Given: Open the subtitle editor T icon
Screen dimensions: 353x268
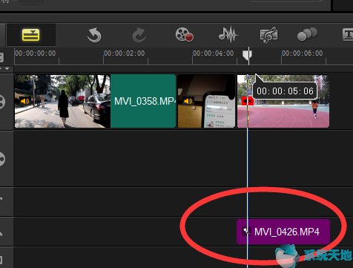Looking at the screenshot, I should click(x=348, y=35).
